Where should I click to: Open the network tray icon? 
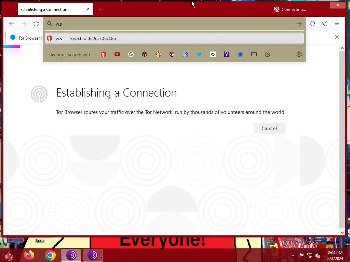point(310,256)
